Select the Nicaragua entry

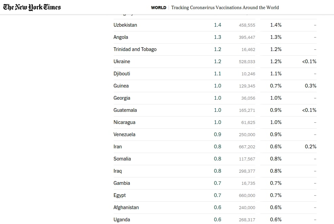tap(125, 122)
